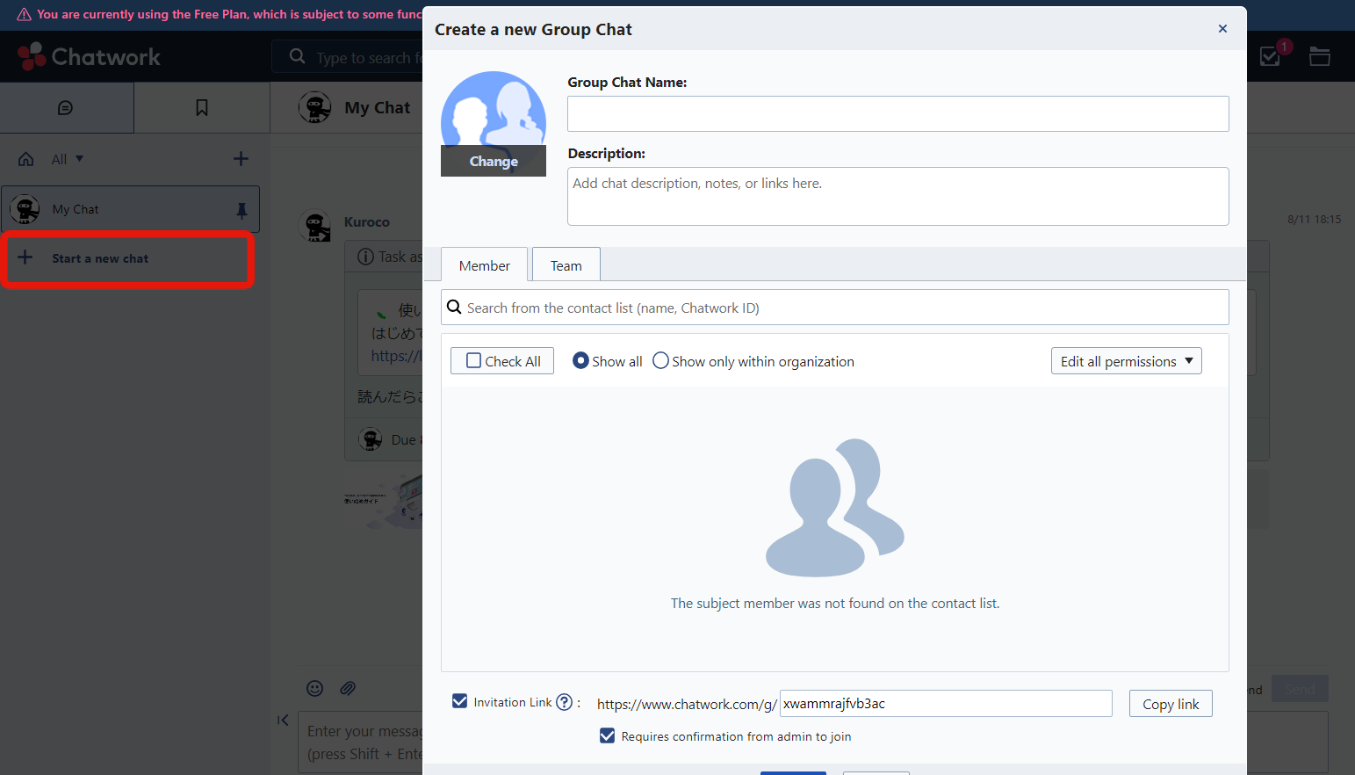Open the Invitation Link help icon
The height and width of the screenshot is (775, 1355).
(564, 701)
